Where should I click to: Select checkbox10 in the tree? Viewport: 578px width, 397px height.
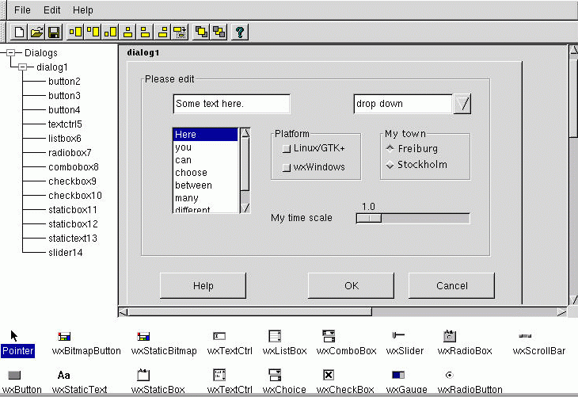click(x=75, y=195)
